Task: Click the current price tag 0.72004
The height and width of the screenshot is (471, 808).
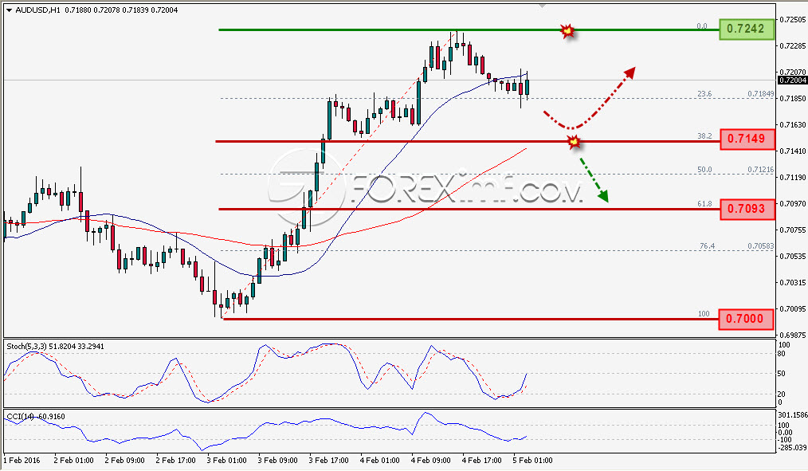Action: [x=792, y=80]
